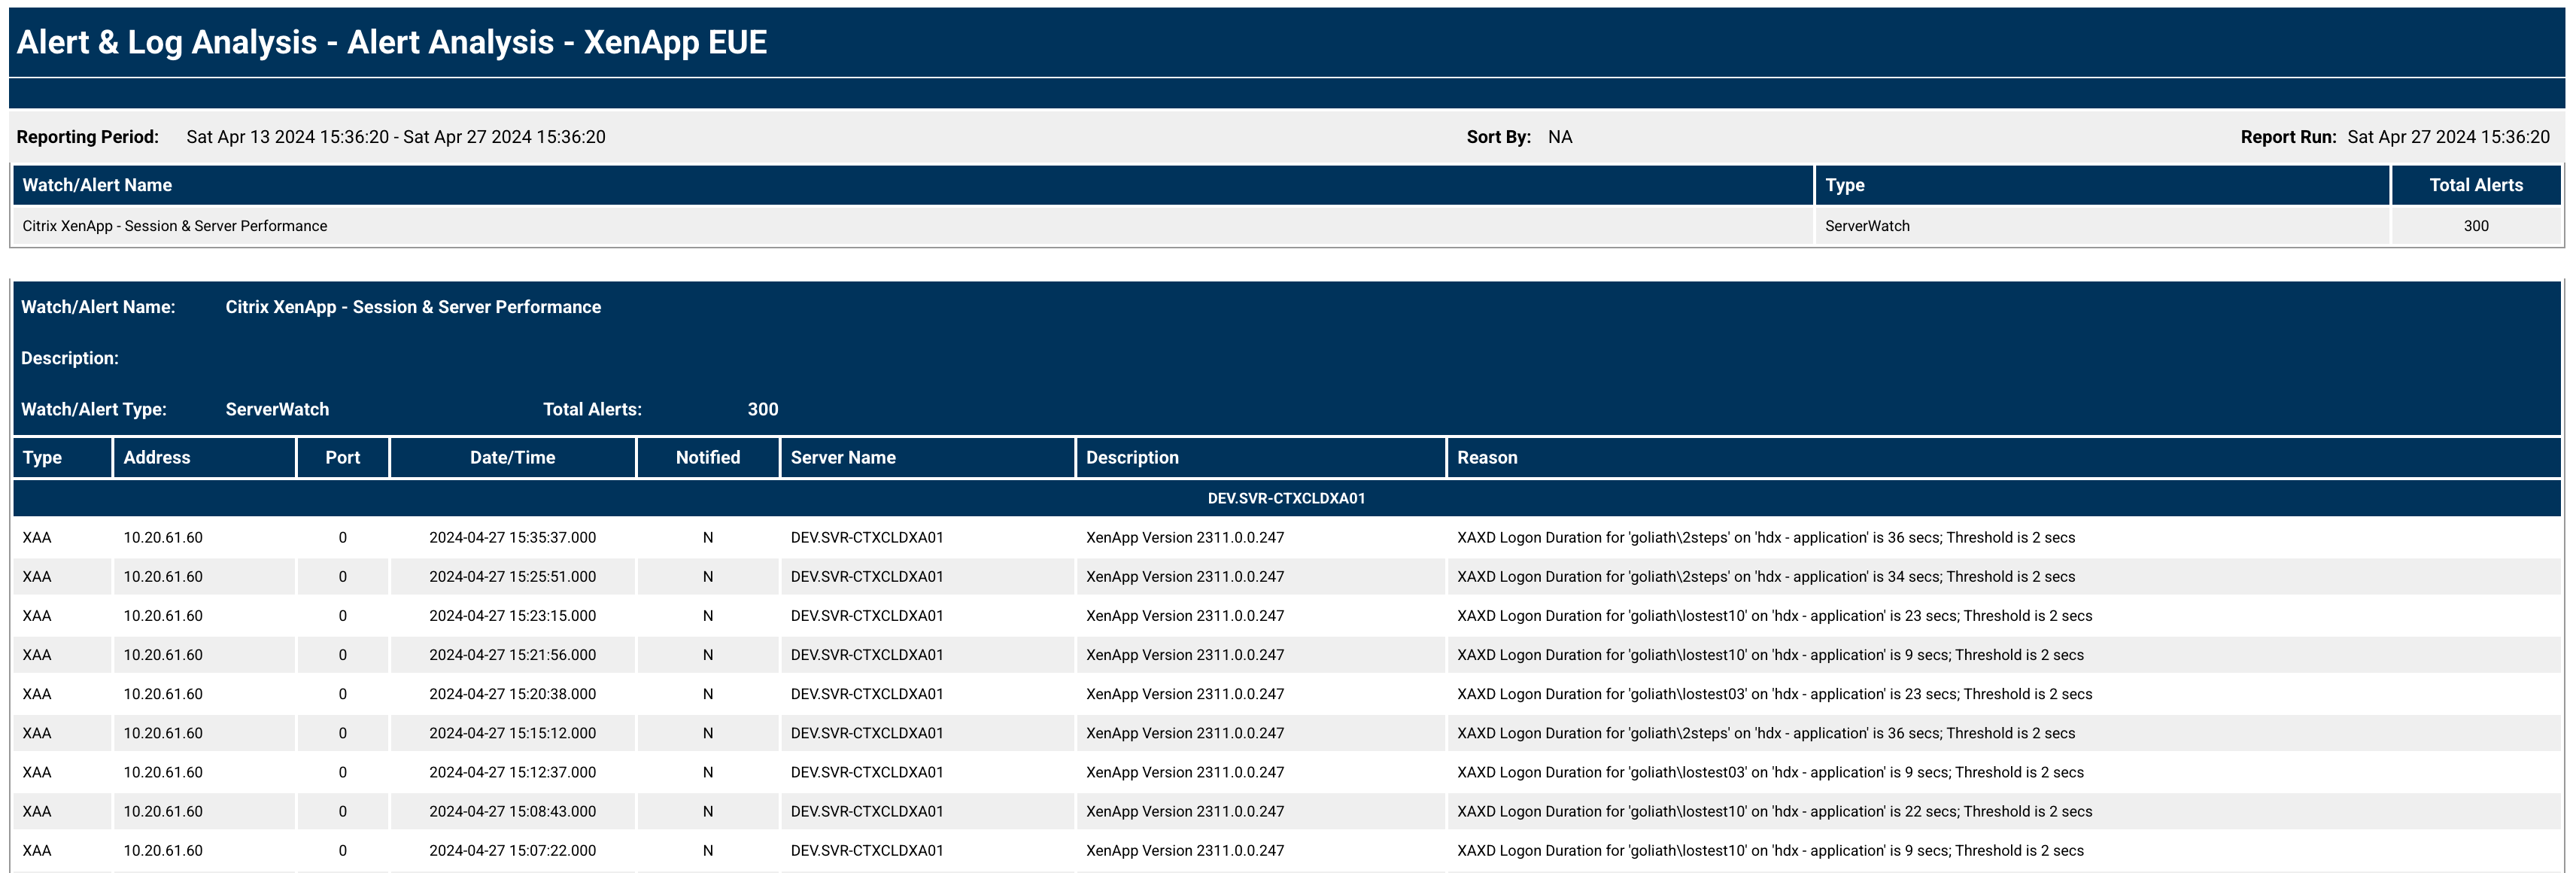
Task: Click the Notified 'N' cell in the 15:21:56 row
Action: 708,654
